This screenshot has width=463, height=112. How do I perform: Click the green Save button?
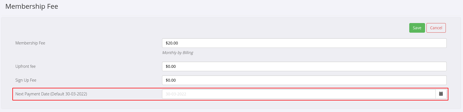click(x=417, y=28)
